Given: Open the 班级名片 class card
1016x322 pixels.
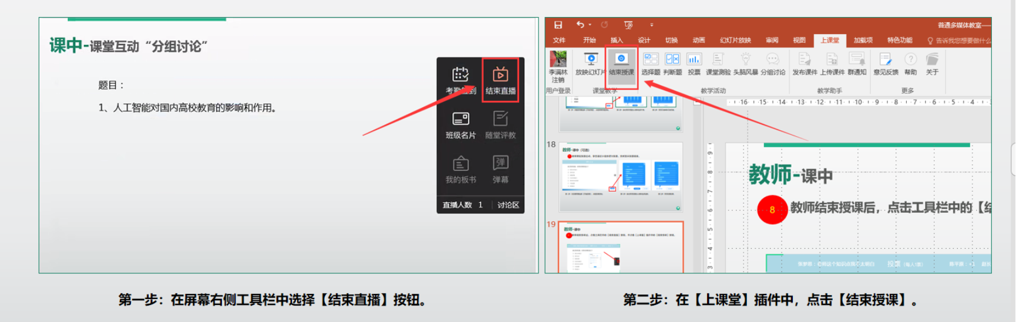Looking at the screenshot, I should 460,124.
